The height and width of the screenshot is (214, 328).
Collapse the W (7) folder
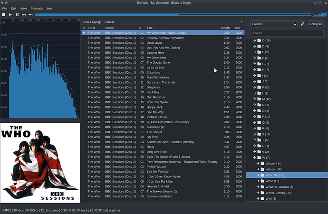tap(254, 157)
